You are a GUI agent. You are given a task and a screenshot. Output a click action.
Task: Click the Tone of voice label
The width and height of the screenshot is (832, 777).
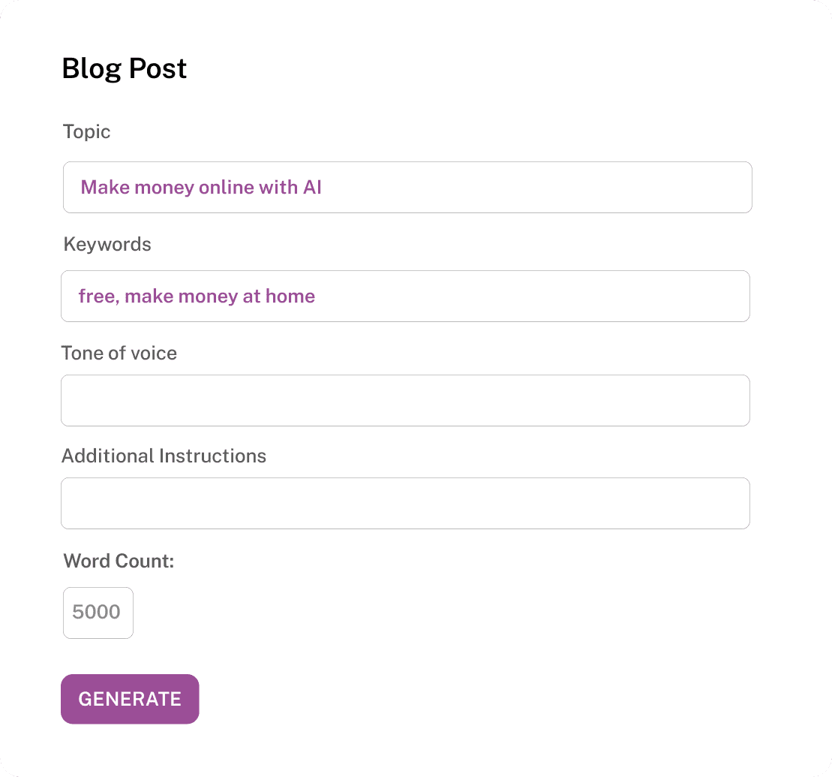(x=119, y=353)
